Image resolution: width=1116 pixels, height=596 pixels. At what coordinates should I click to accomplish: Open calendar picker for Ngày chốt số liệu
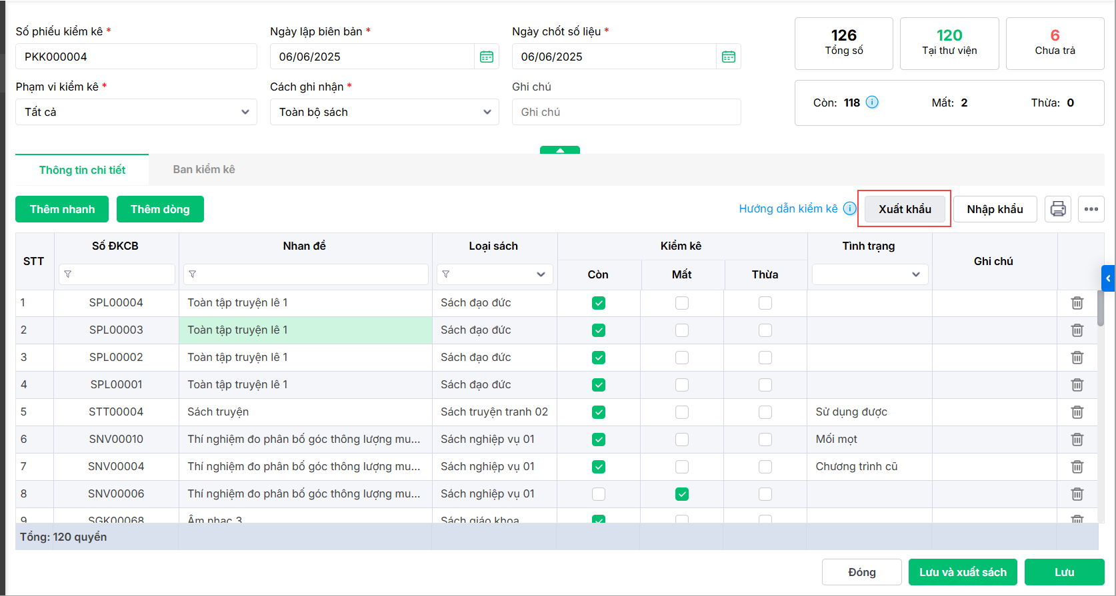[x=729, y=57]
